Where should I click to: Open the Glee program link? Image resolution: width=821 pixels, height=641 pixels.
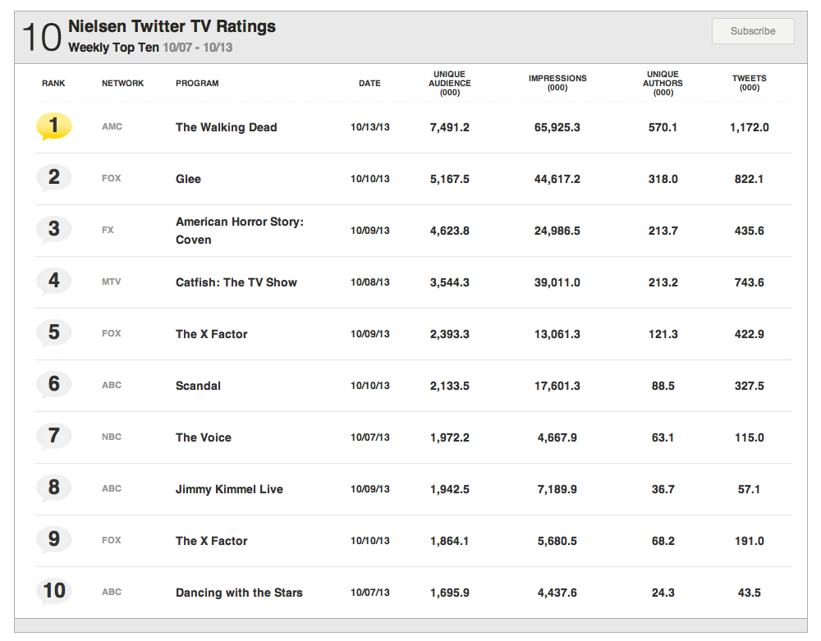pyautogui.click(x=188, y=179)
